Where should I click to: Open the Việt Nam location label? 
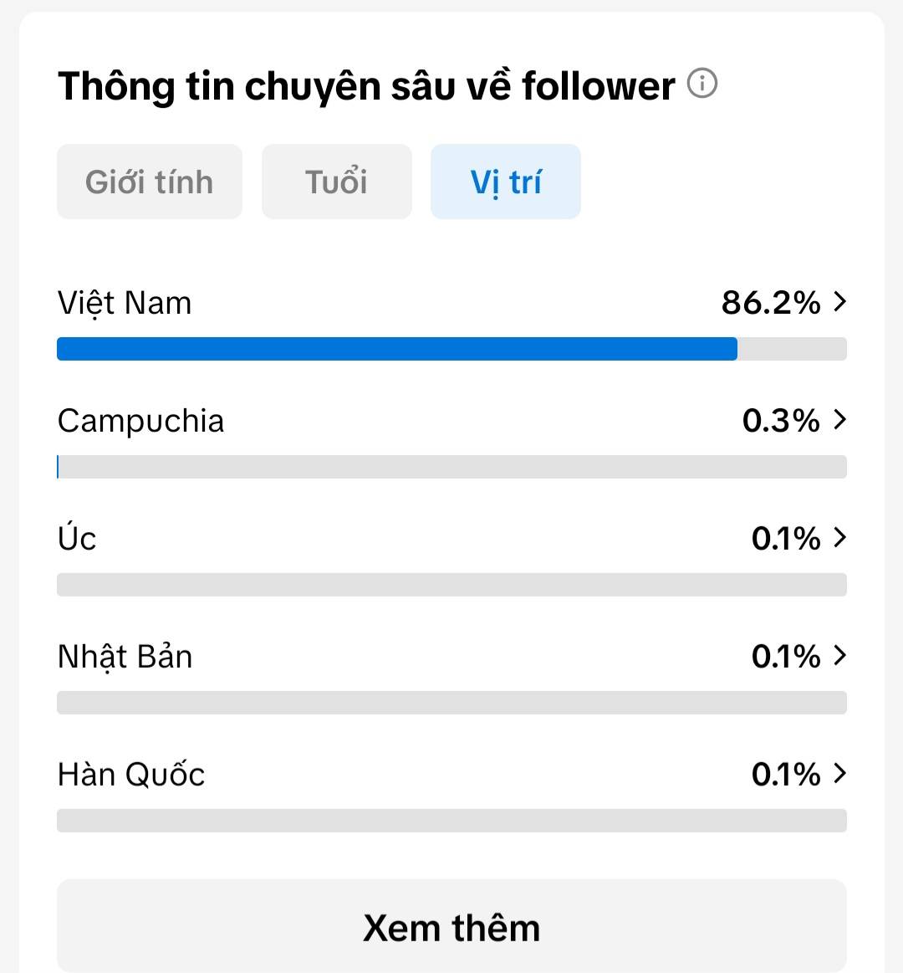point(125,304)
